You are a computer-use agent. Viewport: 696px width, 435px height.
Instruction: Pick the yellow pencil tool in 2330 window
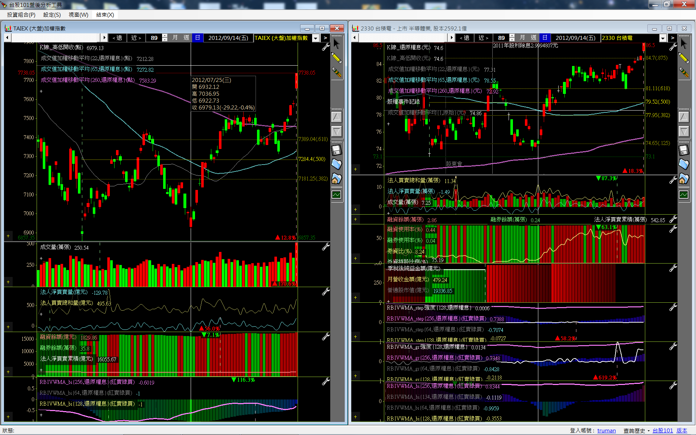tap(684, 58)
